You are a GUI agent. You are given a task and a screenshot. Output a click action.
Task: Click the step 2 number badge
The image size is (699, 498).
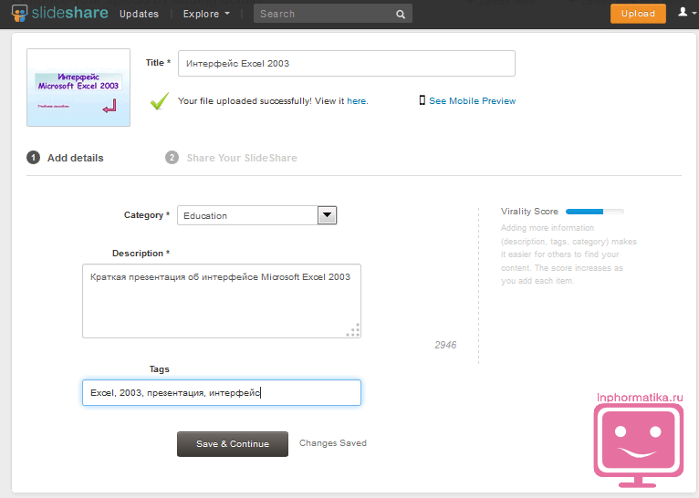(x=172, y=158)
